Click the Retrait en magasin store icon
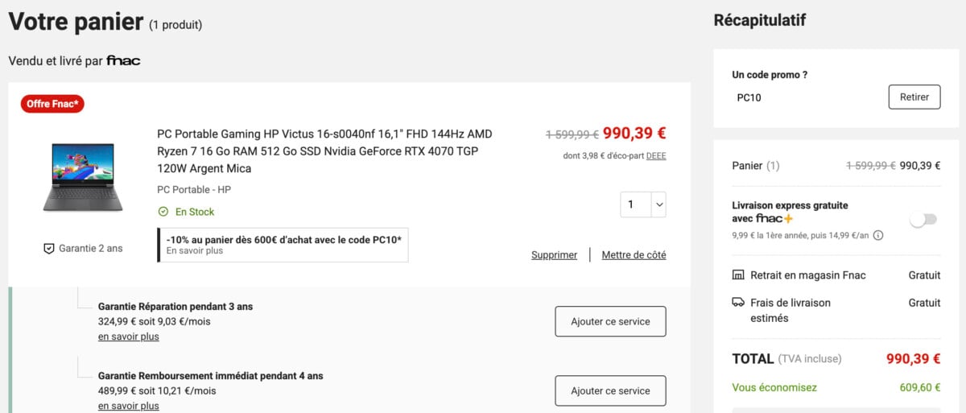 tap(738, 275)
